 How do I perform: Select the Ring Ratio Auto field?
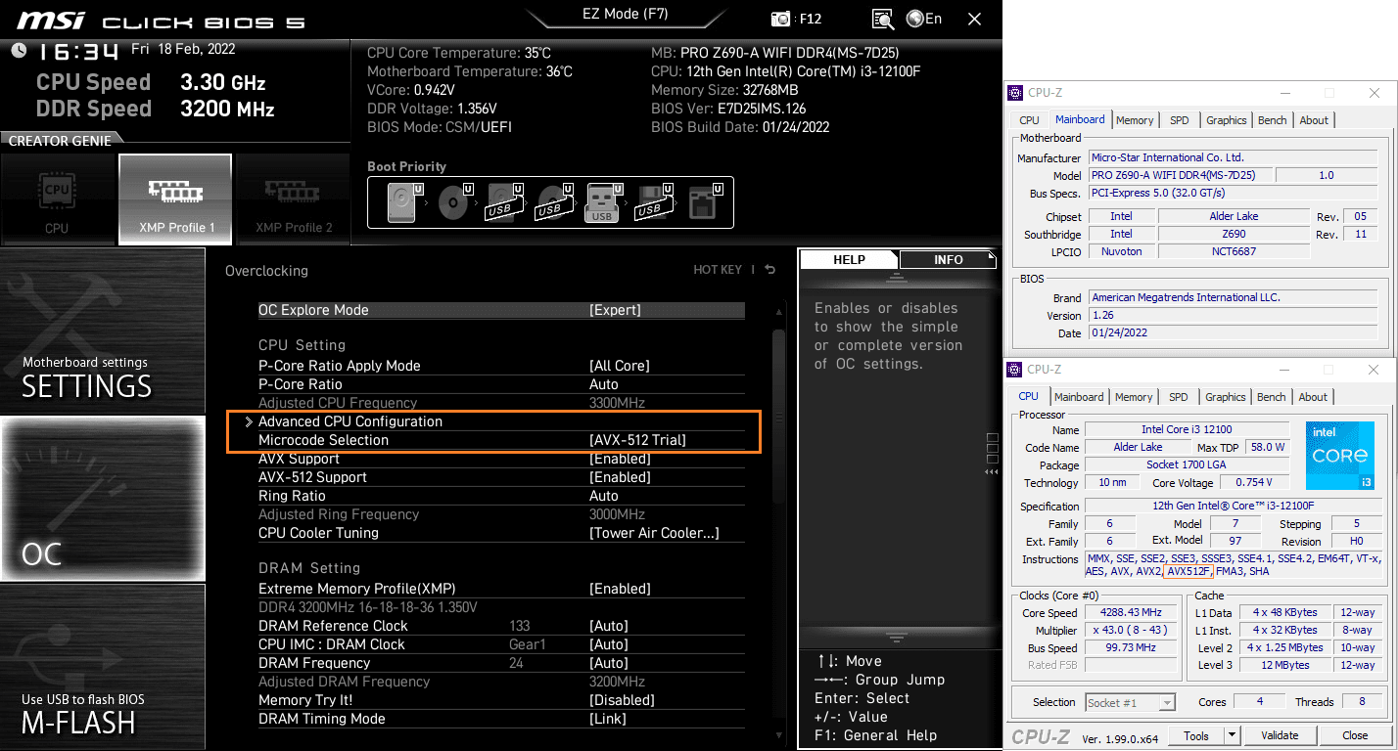(603, 496)
